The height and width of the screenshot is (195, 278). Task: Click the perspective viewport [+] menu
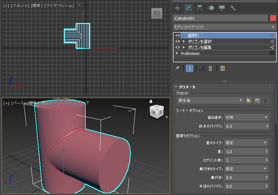point(6,103)
